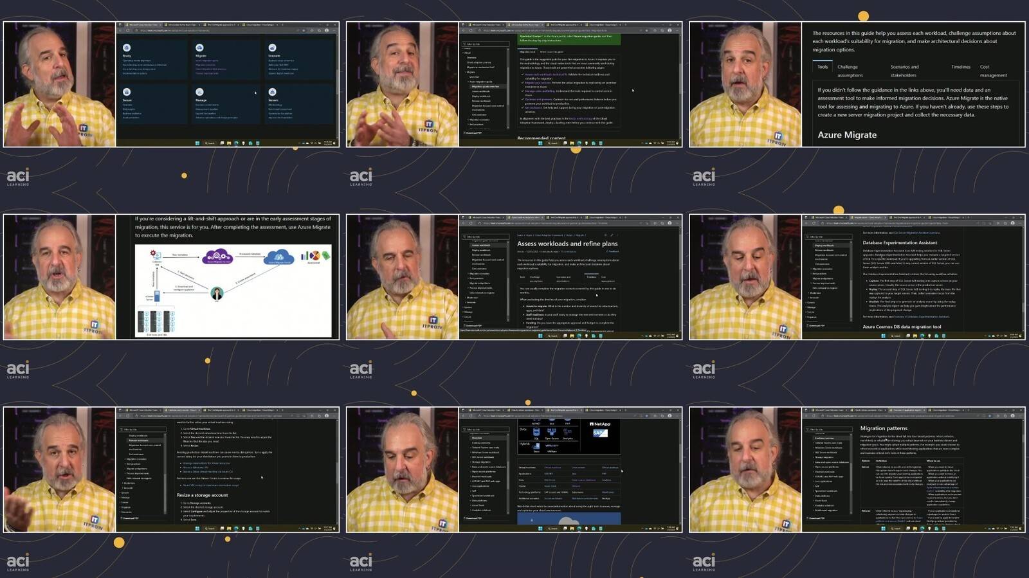Click the Feedback link beside Assess workloads title
1029x578 pixels.
coord(613,251)
